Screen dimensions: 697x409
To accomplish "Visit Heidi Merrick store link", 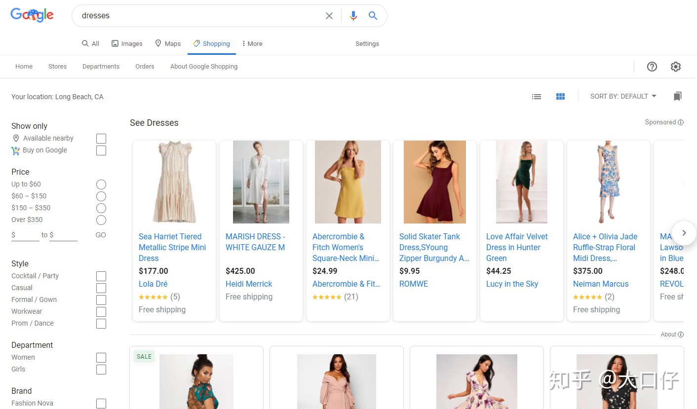I will [x=249, y=284].
